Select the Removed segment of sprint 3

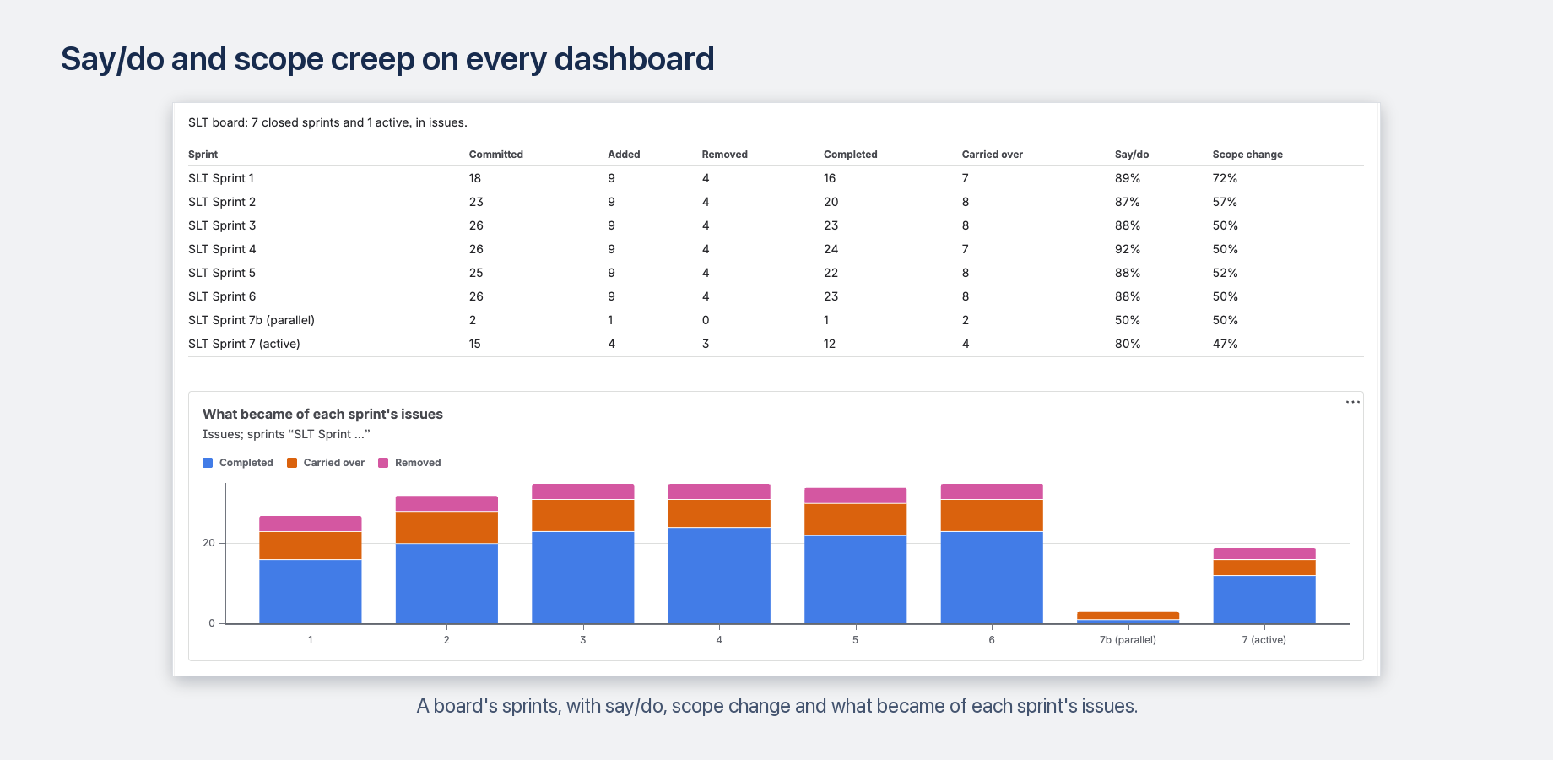[x=583, y=491]
